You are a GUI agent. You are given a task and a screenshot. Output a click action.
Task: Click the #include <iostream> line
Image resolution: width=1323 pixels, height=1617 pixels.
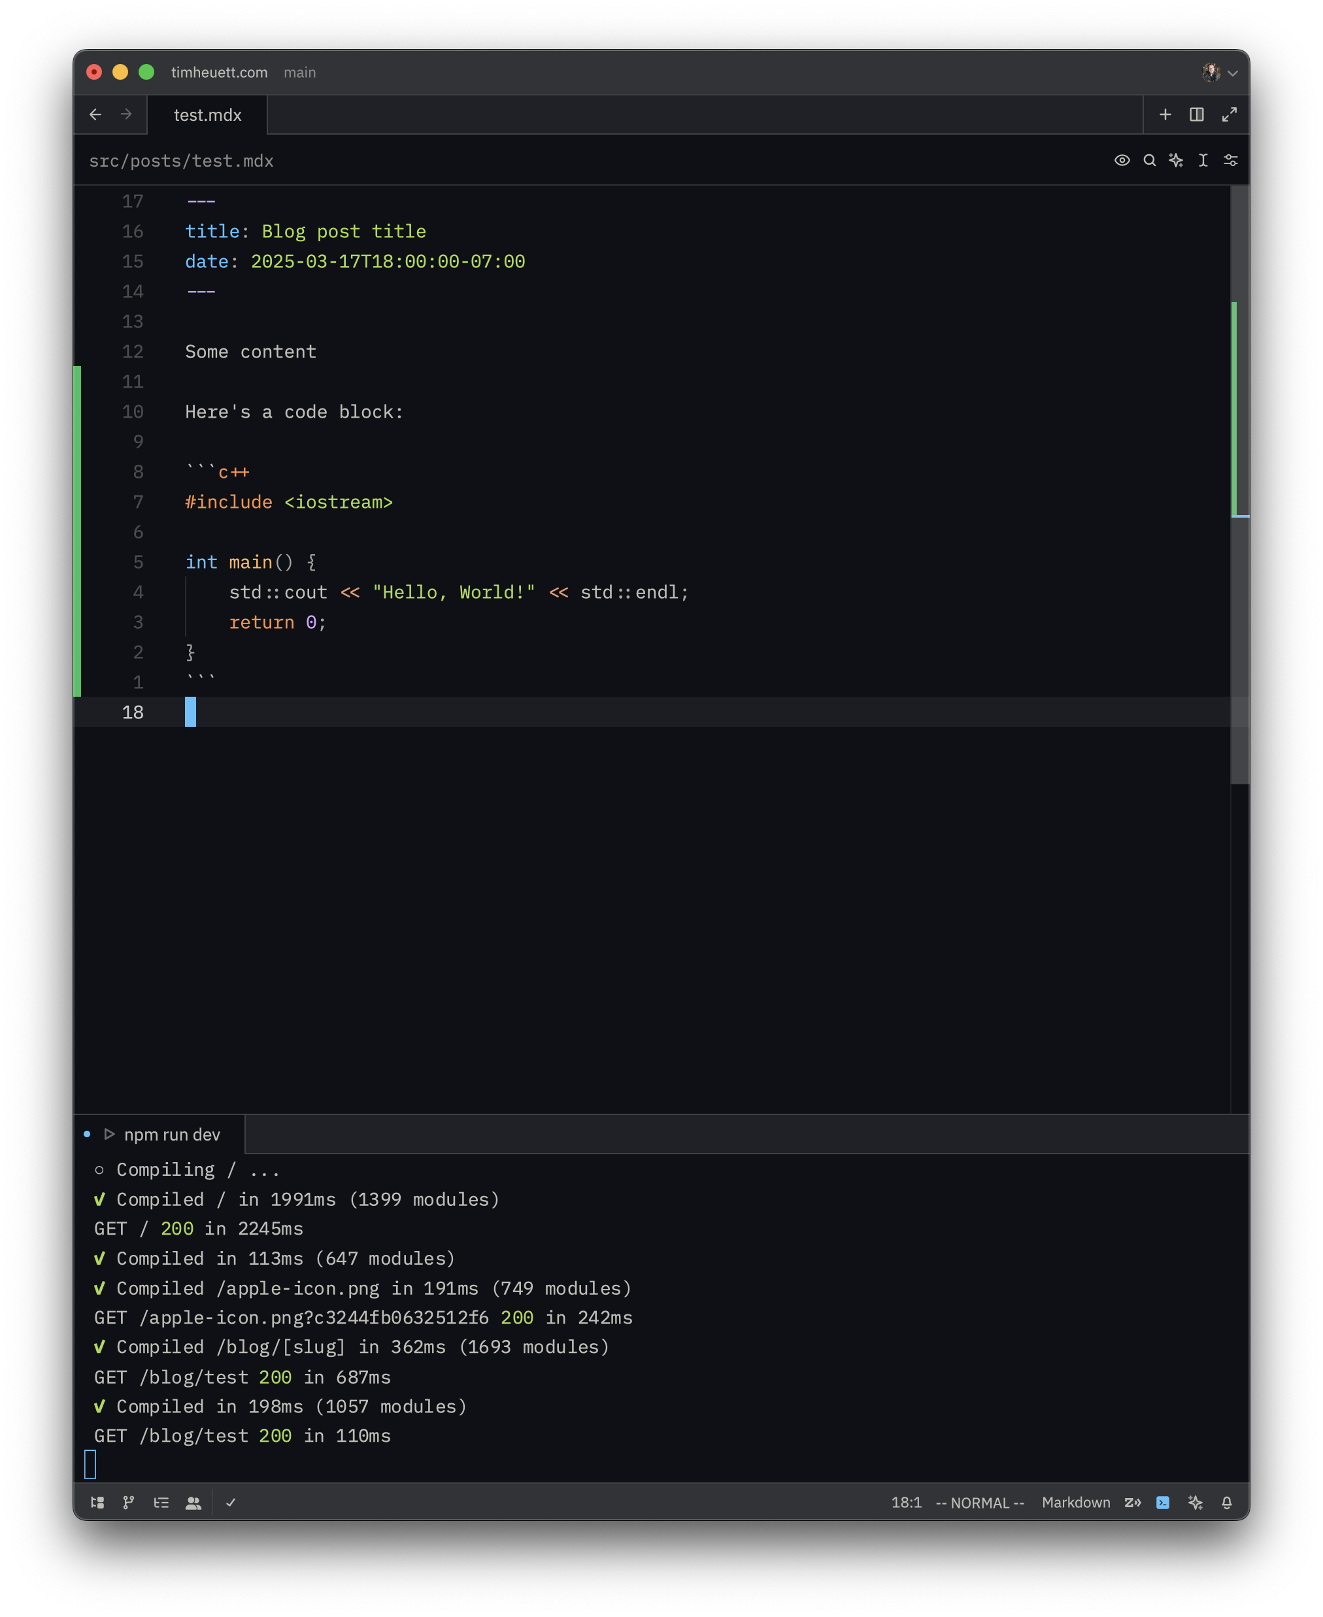pos(289,502)
